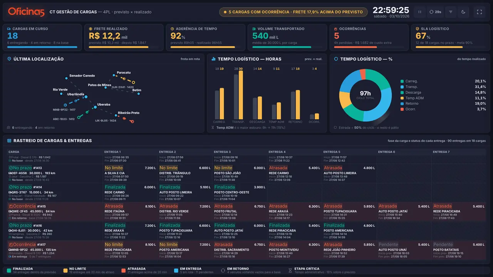Enter fullscreen mode via header icon
The image size is (493, 277).
tap(480, 12)
